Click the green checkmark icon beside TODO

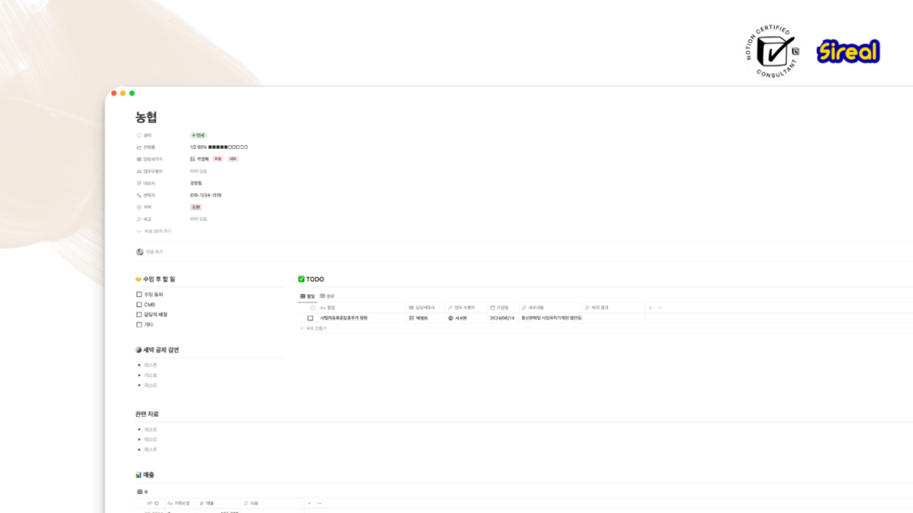[x=301, y=279]
